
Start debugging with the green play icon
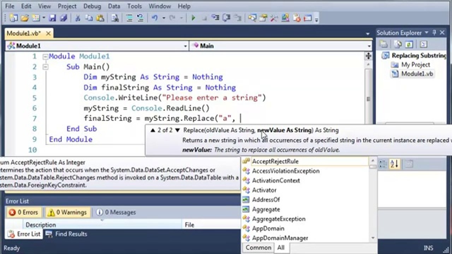tap(193, 18)
